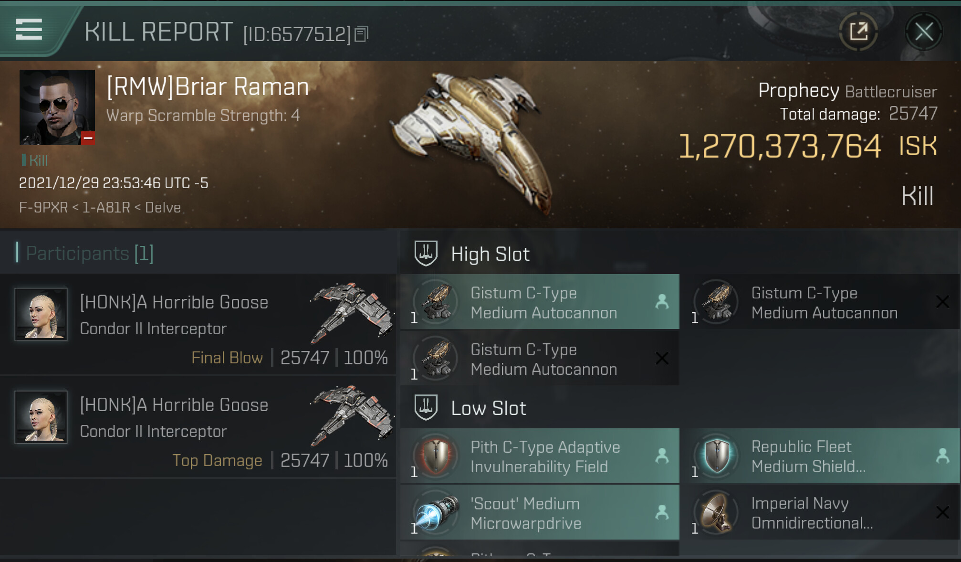This screenshot has height=562, width=961.
Task: Open the Delve region link
Action: tap(163, 208)
